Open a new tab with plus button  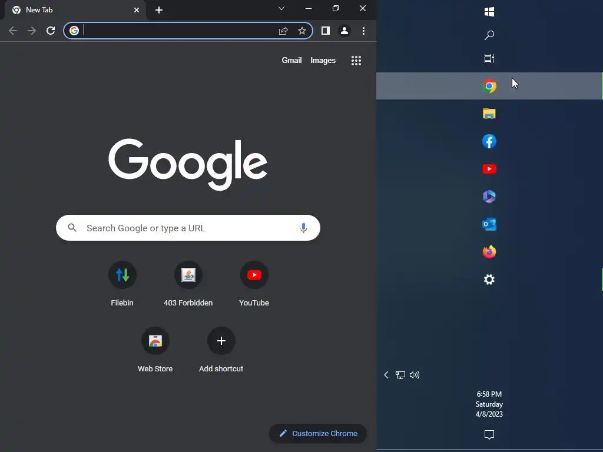click(159, 10)
